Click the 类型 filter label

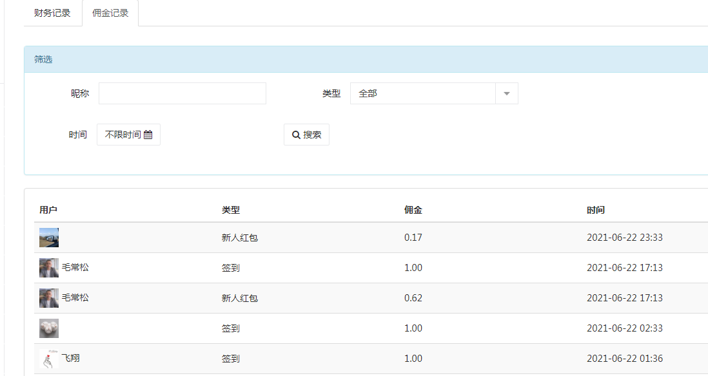331,93
